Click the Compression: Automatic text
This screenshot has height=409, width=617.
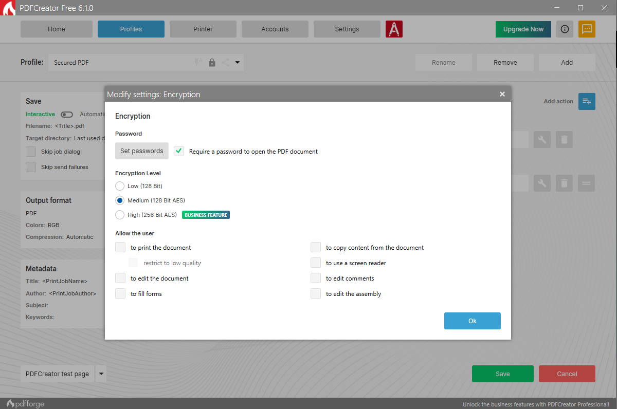[60, 237]
